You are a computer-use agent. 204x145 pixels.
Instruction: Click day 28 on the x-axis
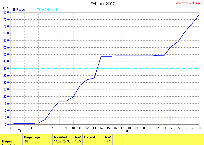(x=198, y=128)
